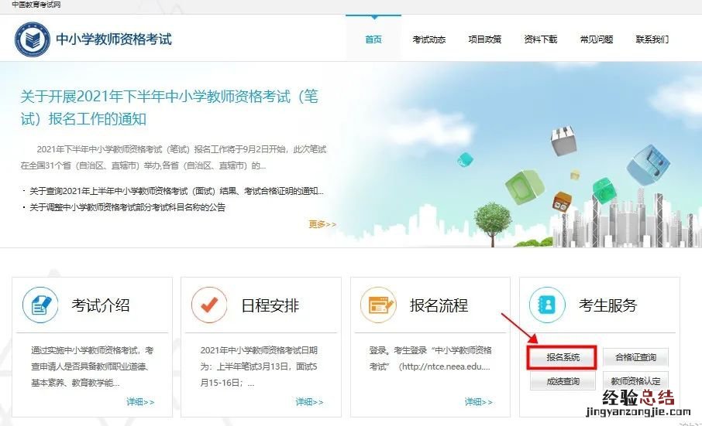
Task: Click the 考试介绍 description paragraph
Action: [x=92, y=366]
